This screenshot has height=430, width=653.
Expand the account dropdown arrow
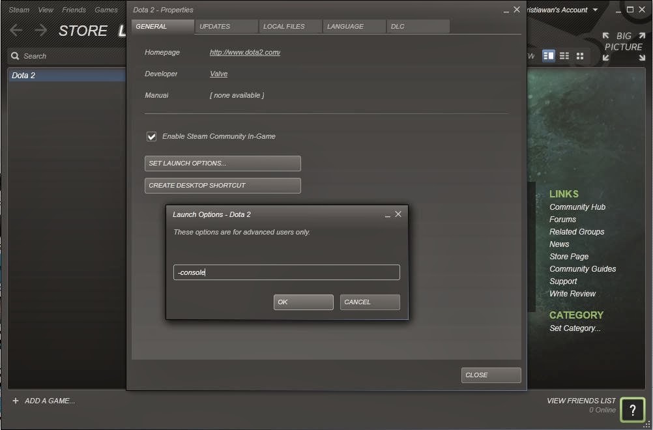click(595, 10)
